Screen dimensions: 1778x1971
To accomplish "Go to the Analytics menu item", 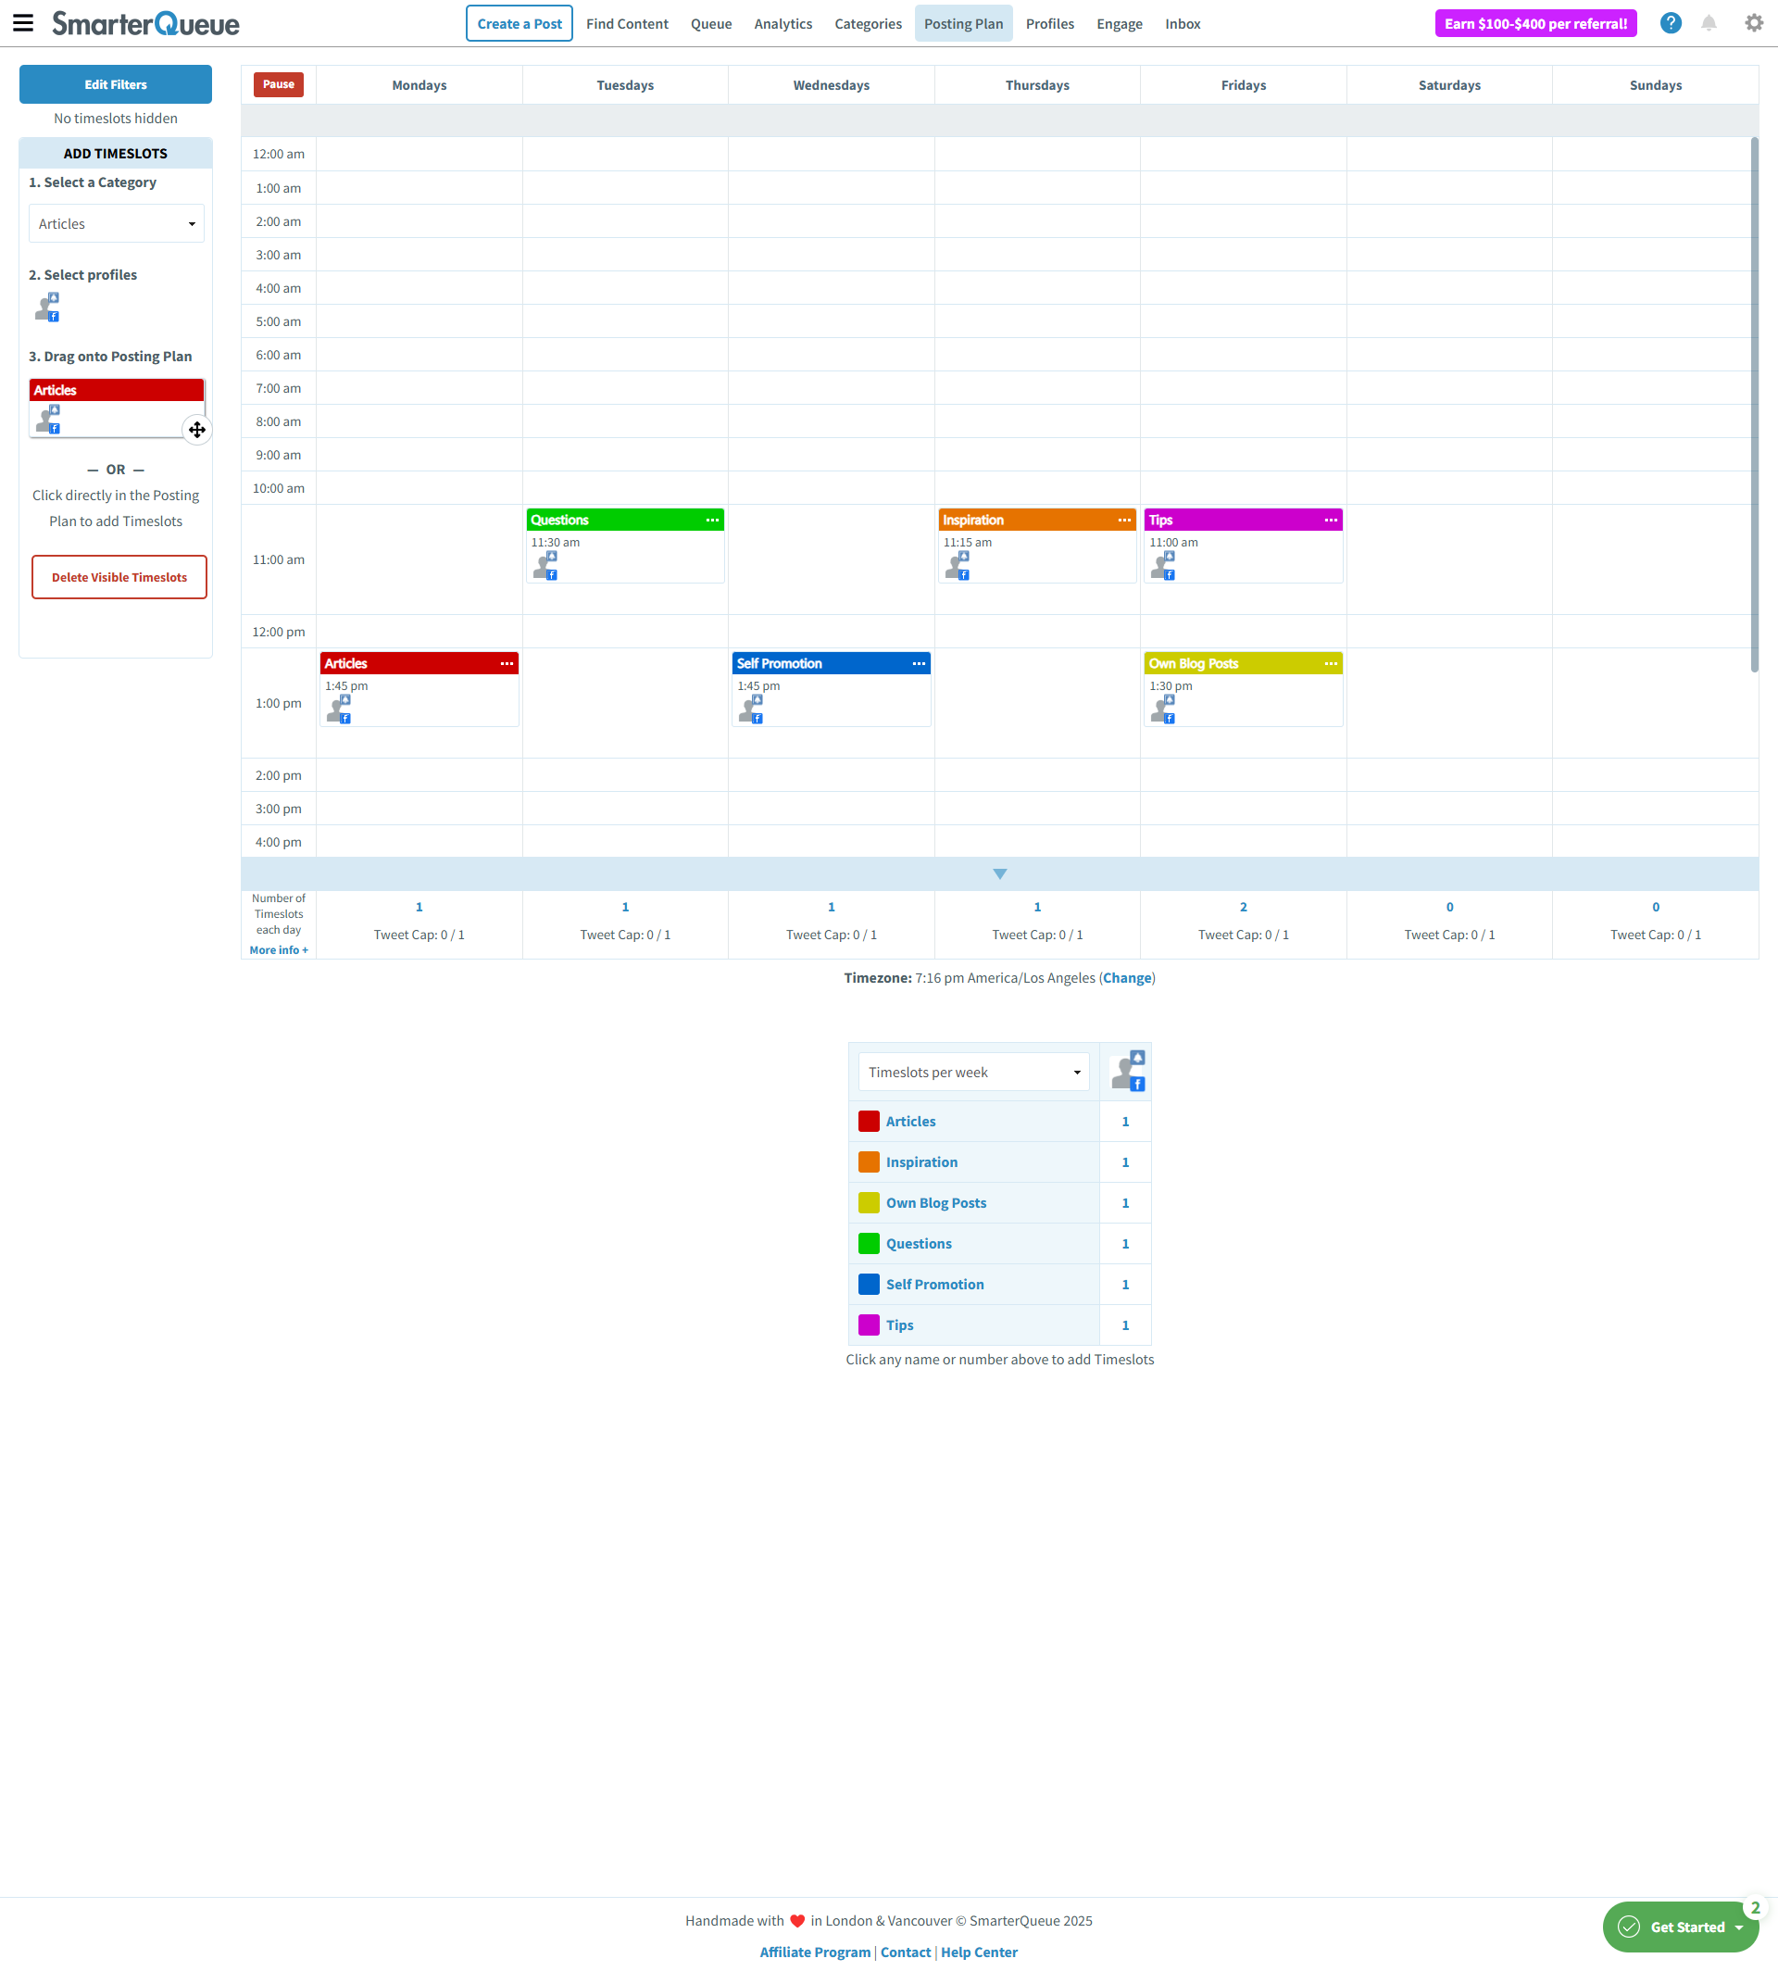I will click(x=783, y=24).
